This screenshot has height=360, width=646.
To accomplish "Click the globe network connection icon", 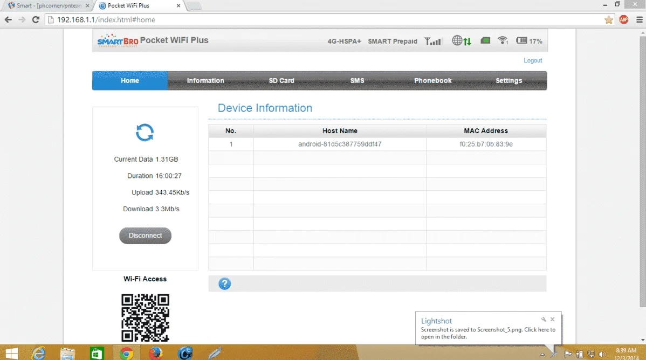I will 462,41.
